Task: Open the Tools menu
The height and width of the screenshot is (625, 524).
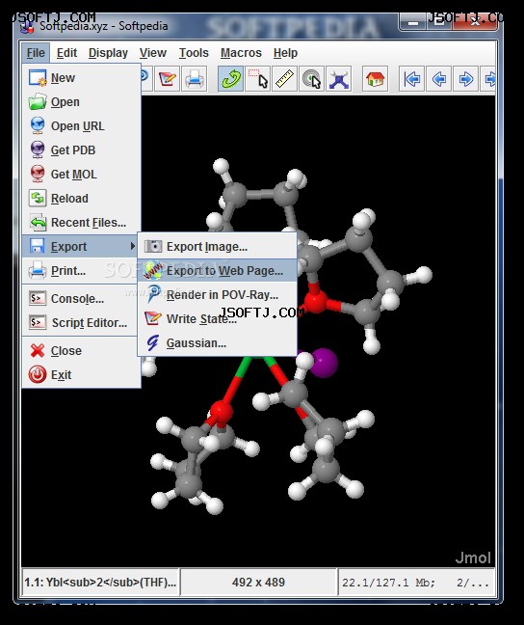Action: point(194,53)
